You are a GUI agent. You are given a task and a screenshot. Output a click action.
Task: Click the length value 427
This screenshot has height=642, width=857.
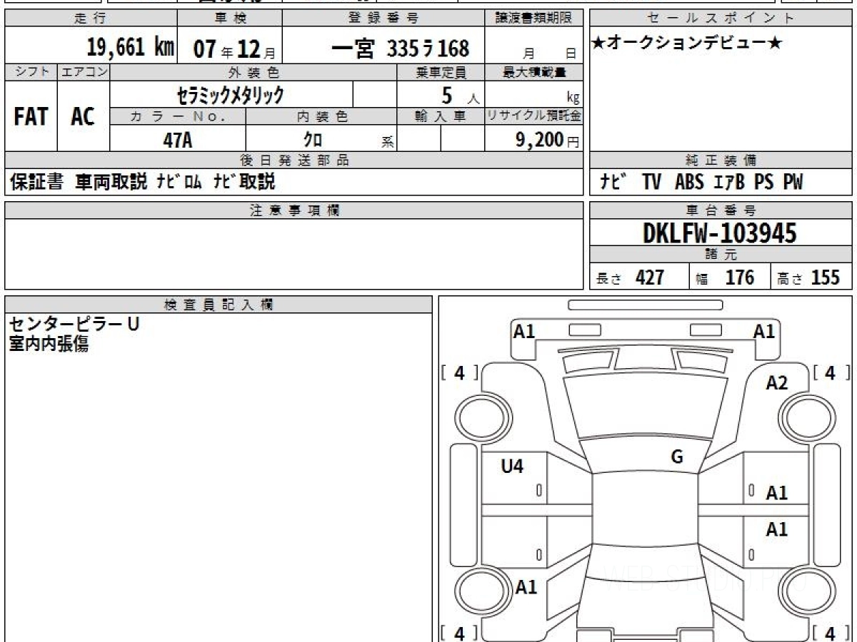point(650,277)
